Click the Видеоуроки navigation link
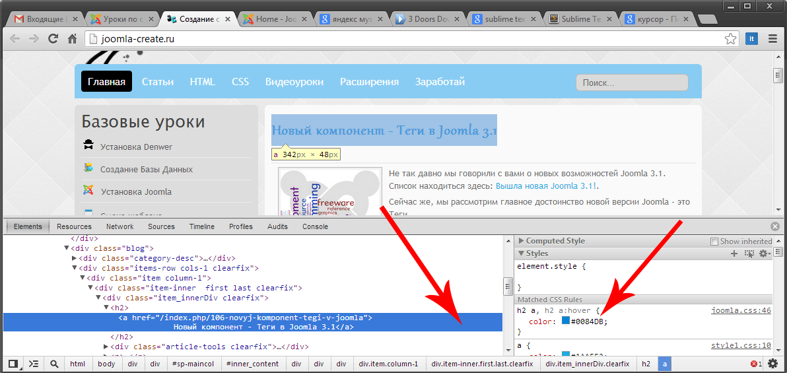 294,82
